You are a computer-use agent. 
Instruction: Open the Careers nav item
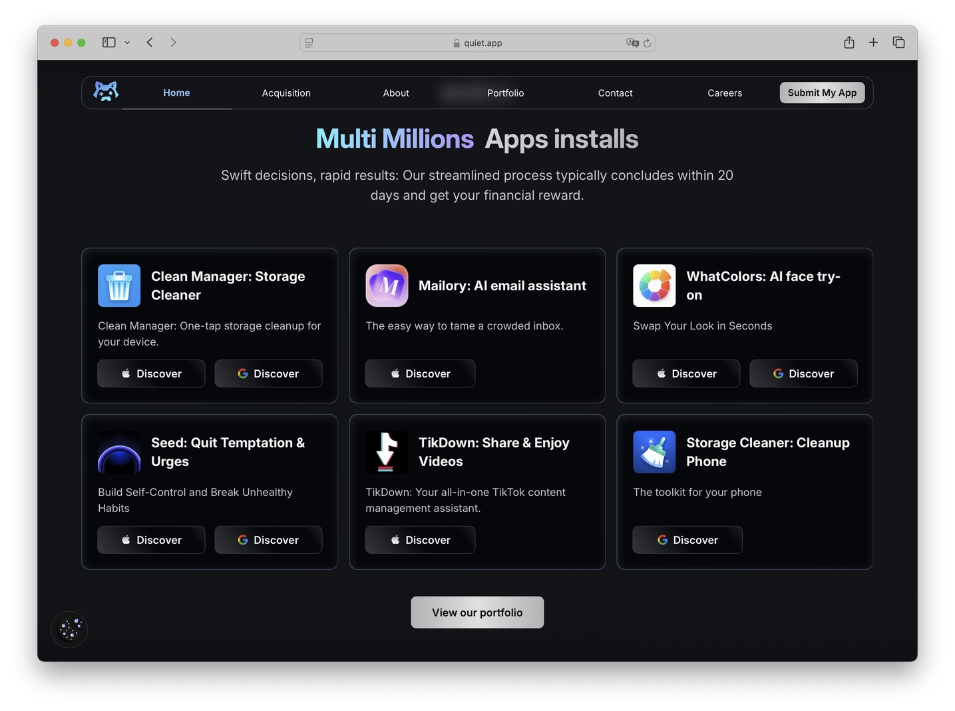725,93
